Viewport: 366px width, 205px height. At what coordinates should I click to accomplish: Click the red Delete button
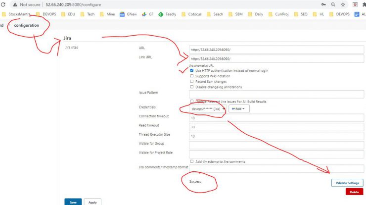coord(354,192)
